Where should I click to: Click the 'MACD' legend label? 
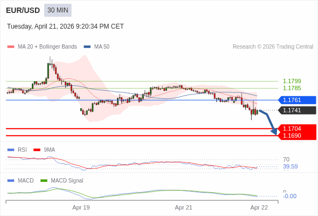tap(25, 181)
